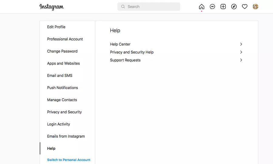273x164 pixels.
Task: Expand Support Requests chevron arrow
Action: tap(241, 60)
